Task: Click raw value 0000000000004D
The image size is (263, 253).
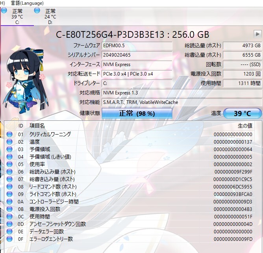Action: (x=233, y=224)
